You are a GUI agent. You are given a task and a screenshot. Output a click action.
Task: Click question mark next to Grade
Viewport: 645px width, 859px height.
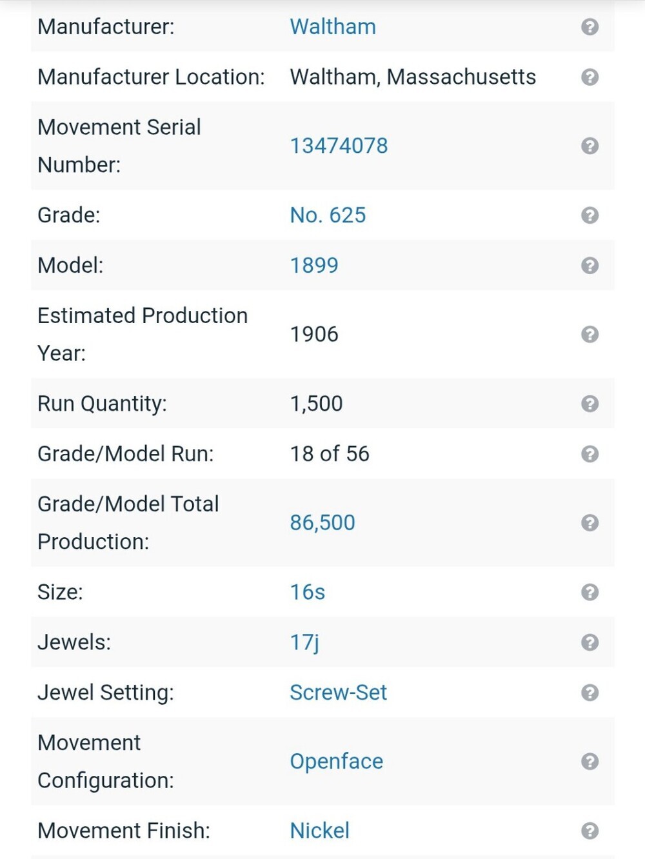(590, 215)
